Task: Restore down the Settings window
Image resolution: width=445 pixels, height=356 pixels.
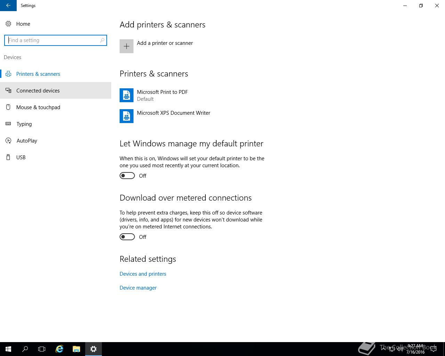Action: (421, 6)
